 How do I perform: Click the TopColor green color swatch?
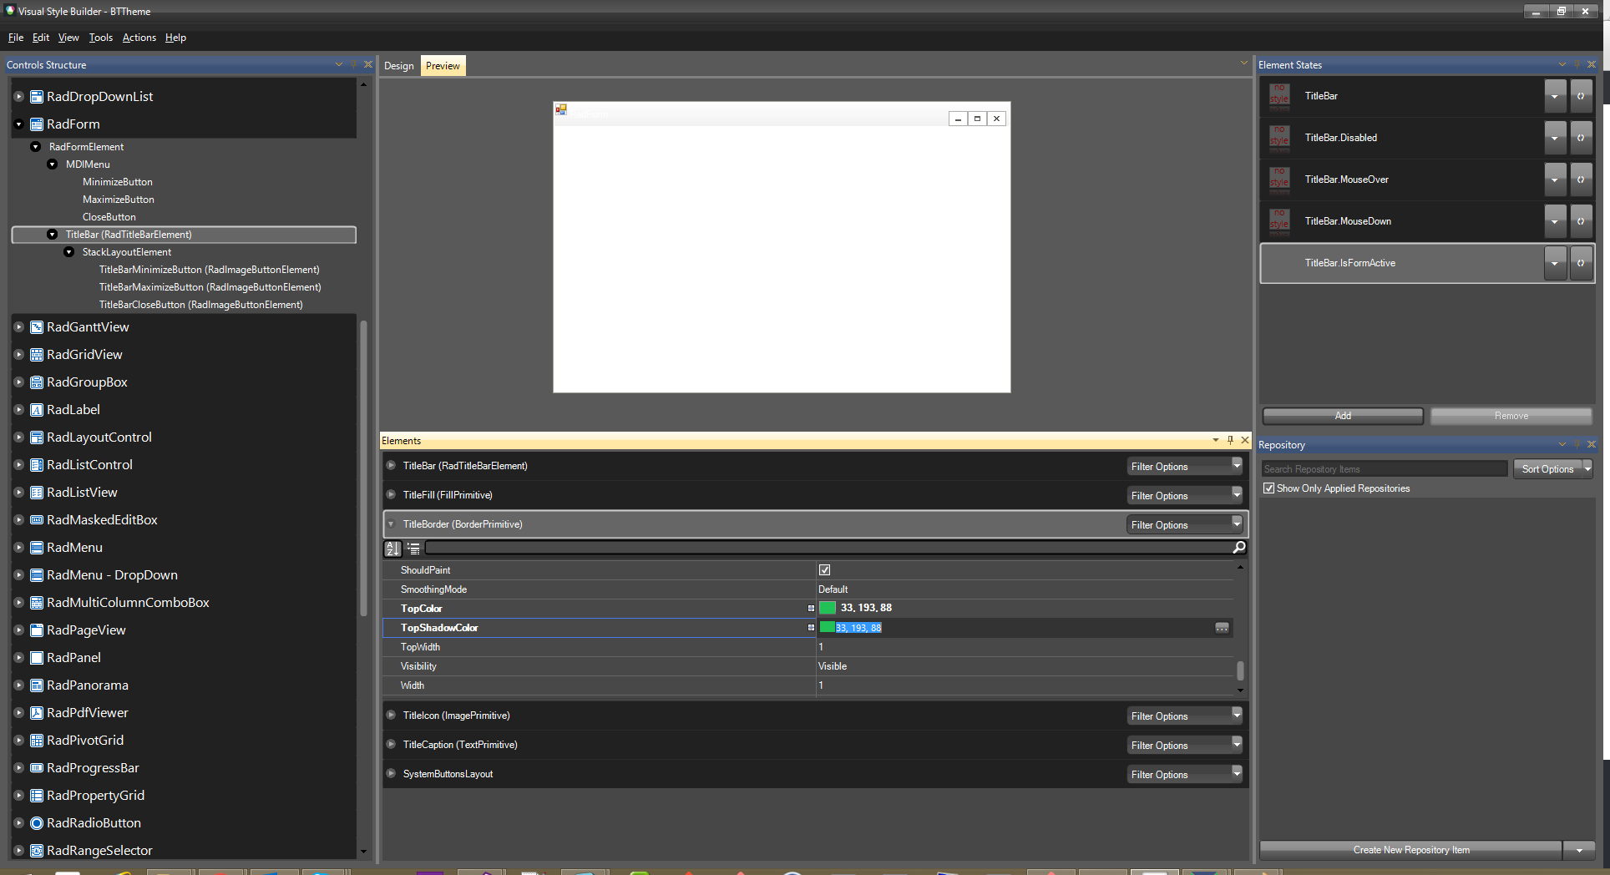pyautogui.click(x=828, y=608)
